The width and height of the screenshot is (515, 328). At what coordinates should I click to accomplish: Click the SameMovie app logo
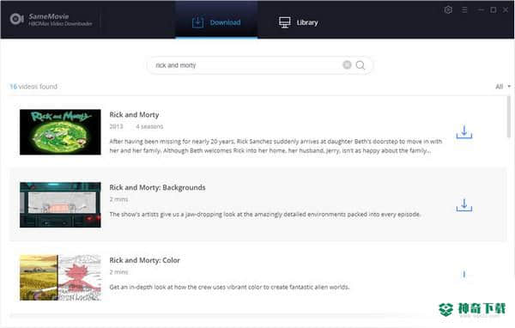(x=16, y=19)
